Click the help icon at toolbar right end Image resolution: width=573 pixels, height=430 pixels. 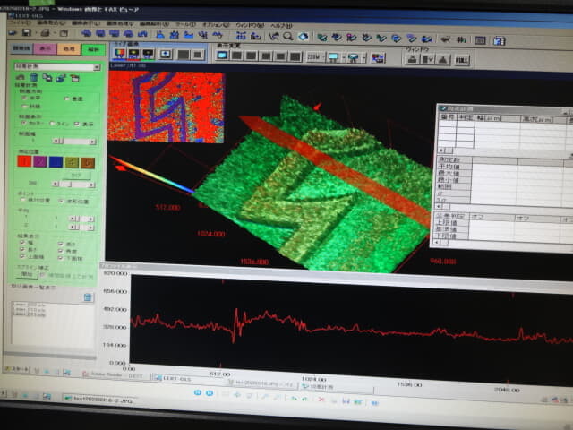[500, 40]
